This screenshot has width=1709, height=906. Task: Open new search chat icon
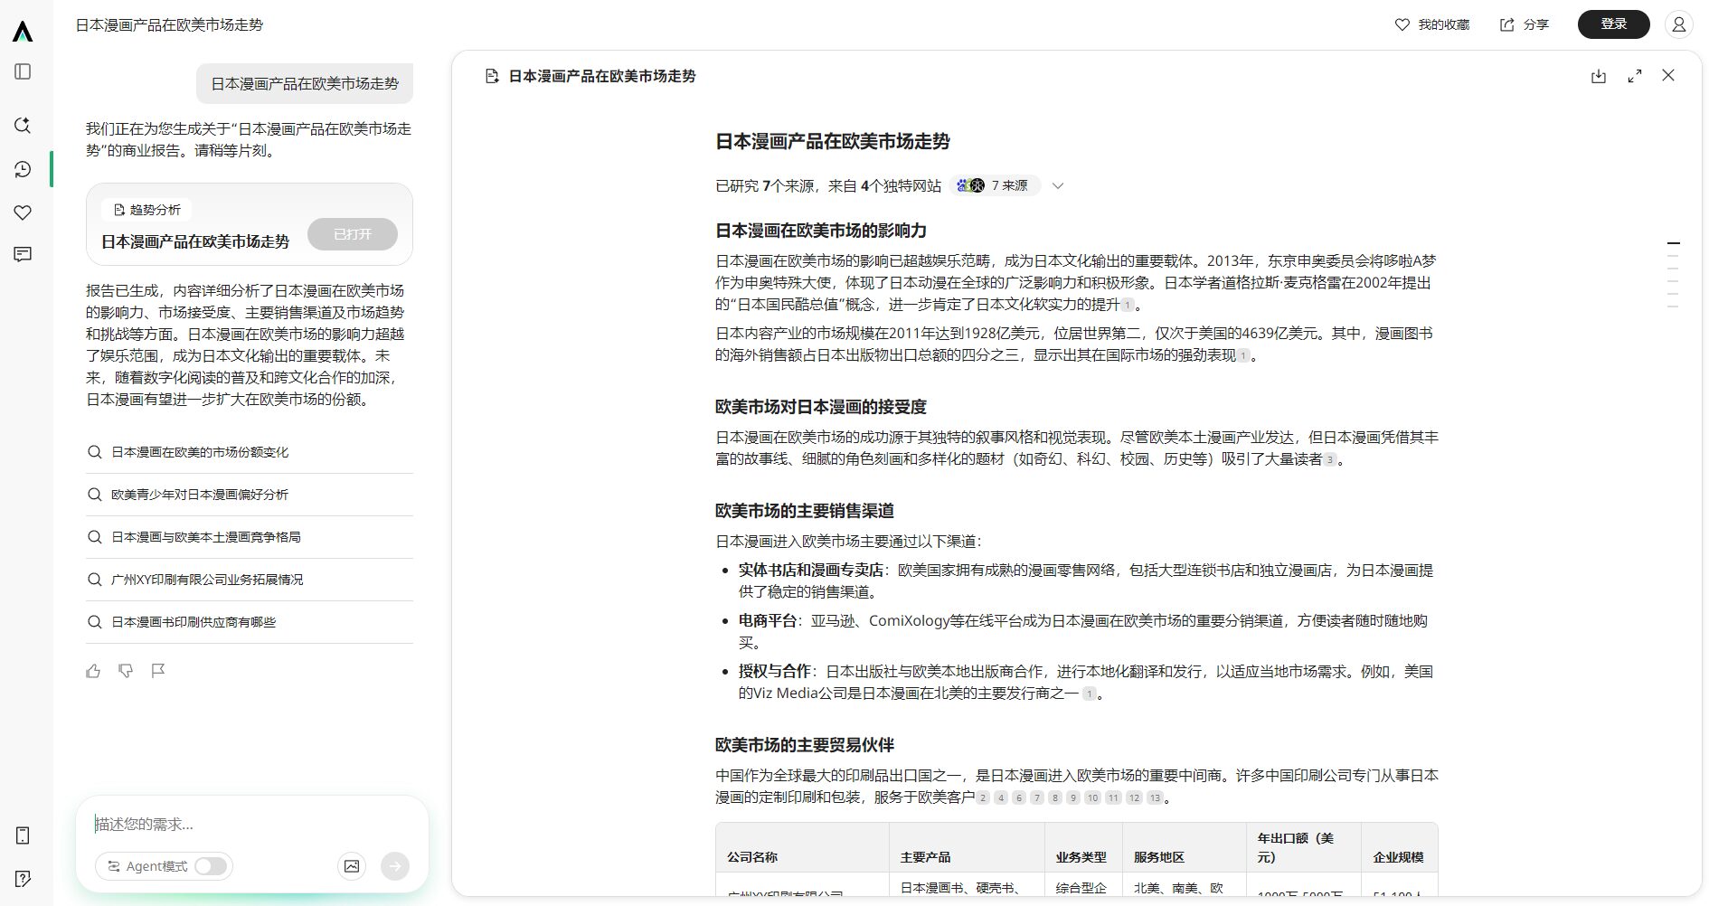[24, 125]
